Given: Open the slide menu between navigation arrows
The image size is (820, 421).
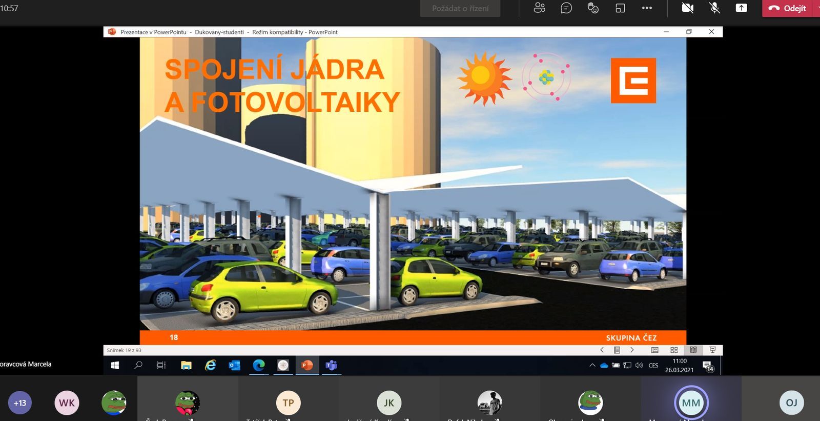Looking at the screenshot, I should (x=617, y=350).
